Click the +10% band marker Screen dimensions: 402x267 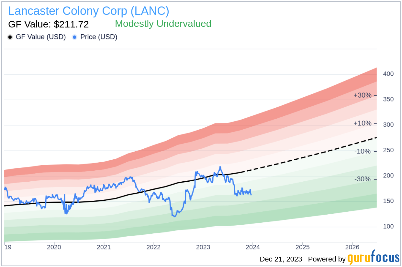[x=365, y=123]
